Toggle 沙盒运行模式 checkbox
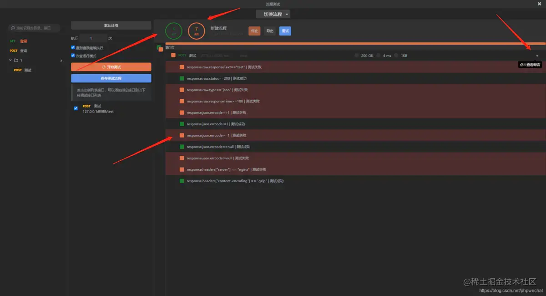This screenshot has height=296, width=546. pos(73,56)
